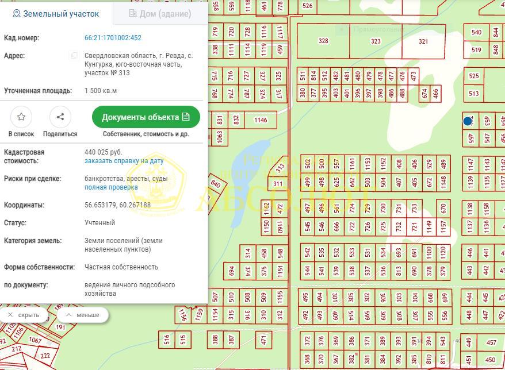The height and width of the screenshot is (370, 505).
Task: Select parcel 694 on the map
Action: (x=231, y=271)
